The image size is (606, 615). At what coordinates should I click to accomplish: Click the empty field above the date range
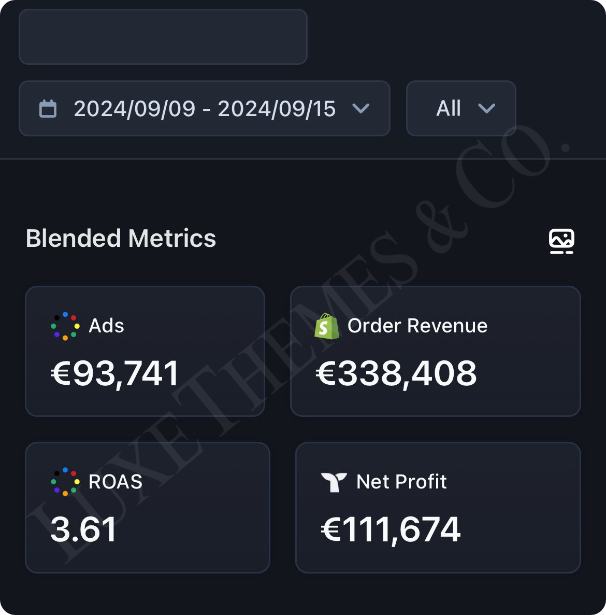pyautogui.click(x=163, y=37)
